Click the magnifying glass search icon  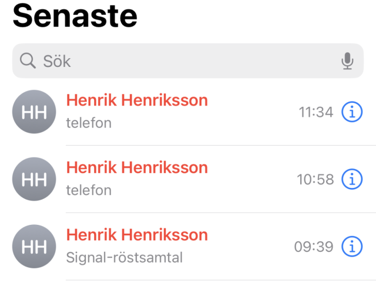pyautogui.click(x=27, y=60)
